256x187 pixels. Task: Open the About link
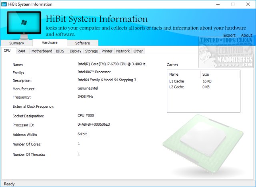tap(247, 35)
